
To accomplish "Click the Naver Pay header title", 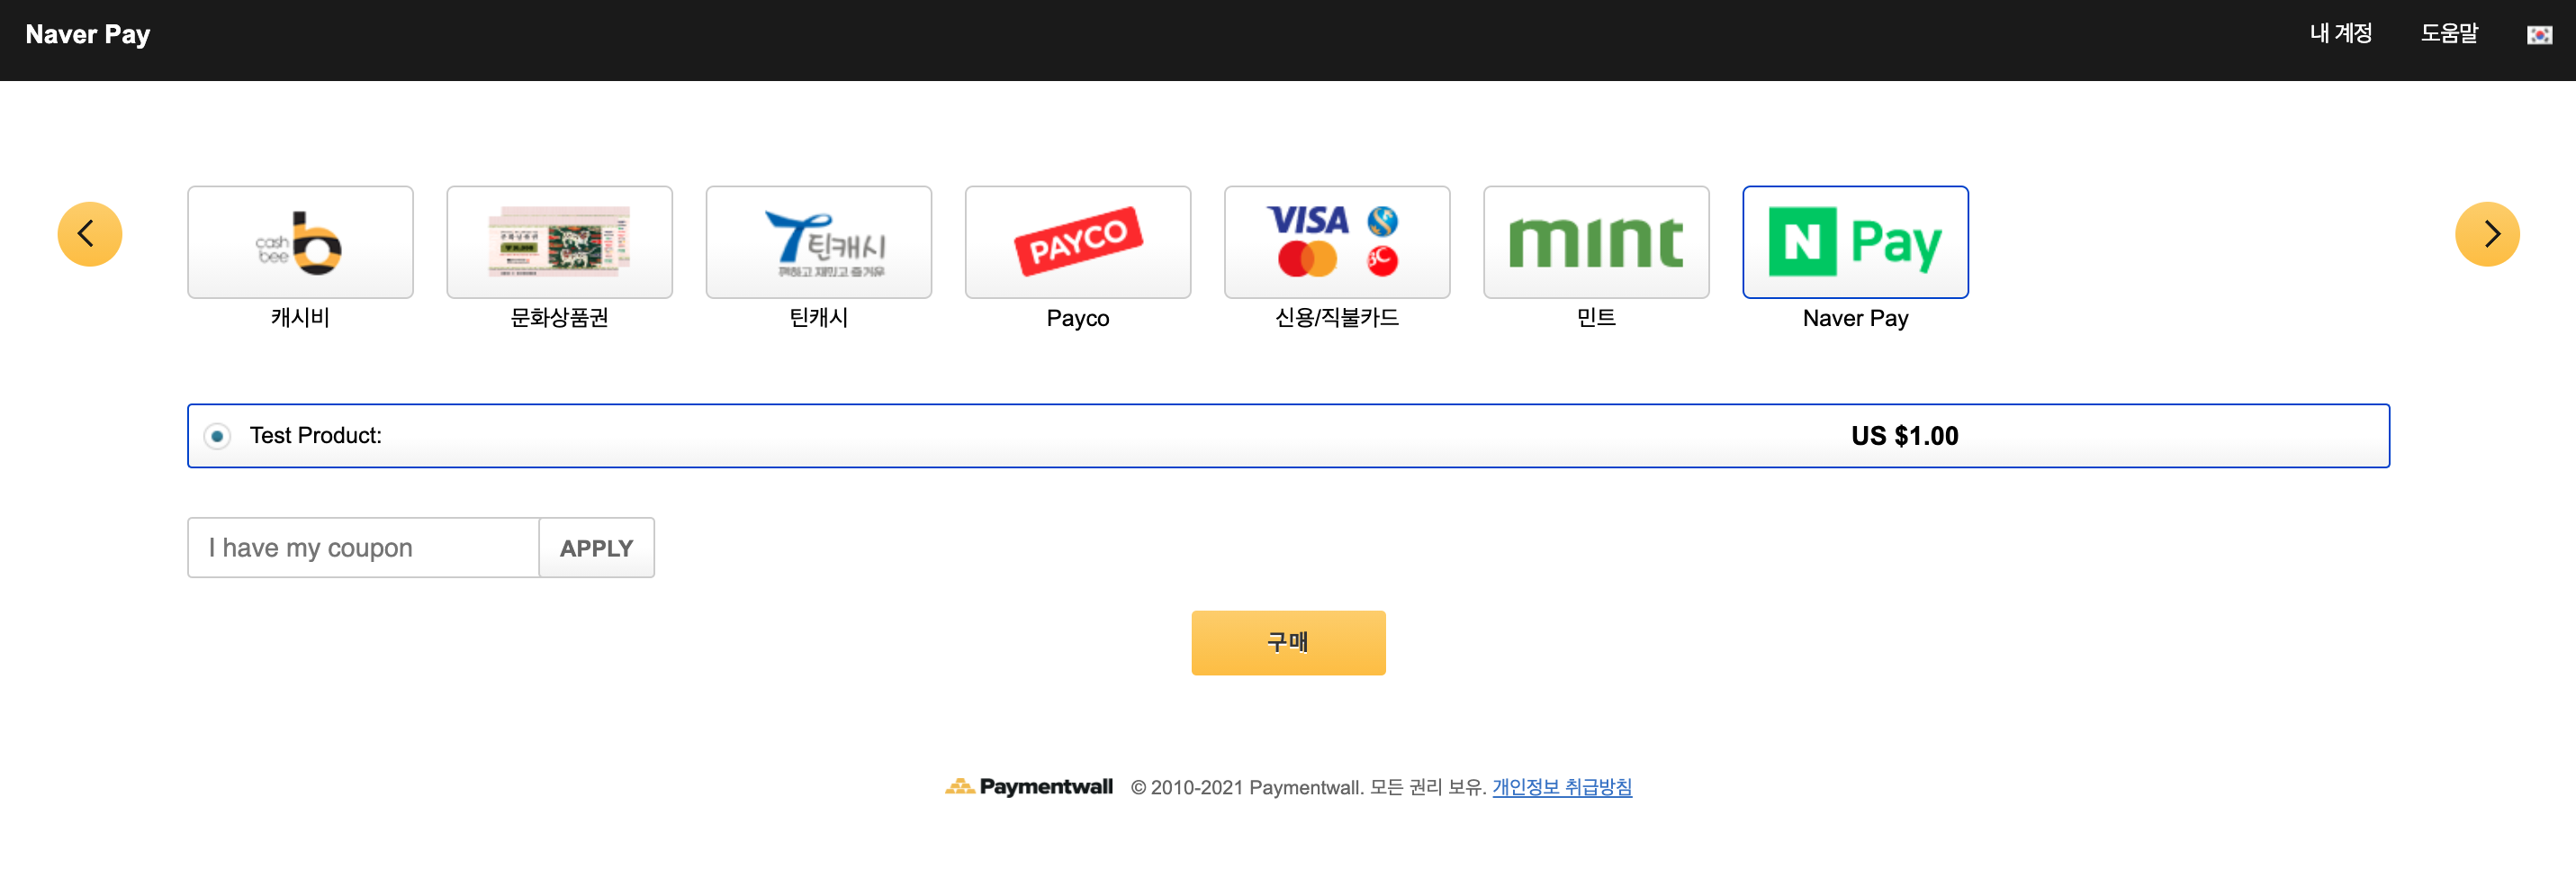I will [x=88, y=35].
